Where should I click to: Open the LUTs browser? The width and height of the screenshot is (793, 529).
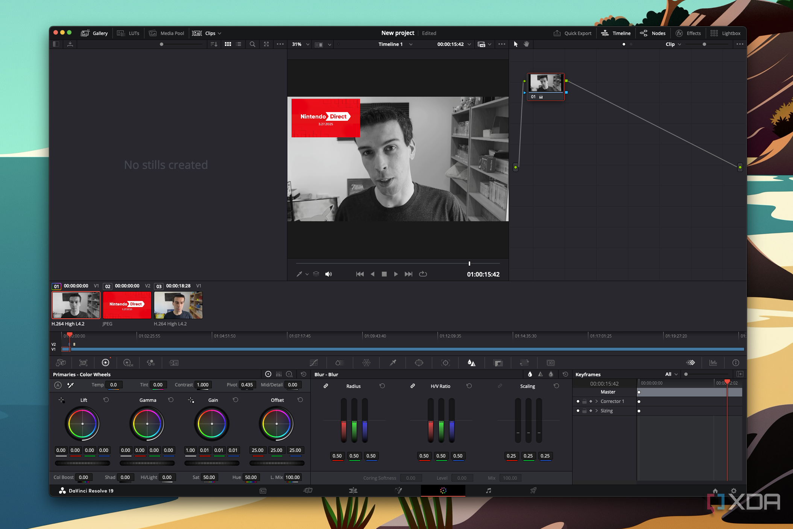128,33
